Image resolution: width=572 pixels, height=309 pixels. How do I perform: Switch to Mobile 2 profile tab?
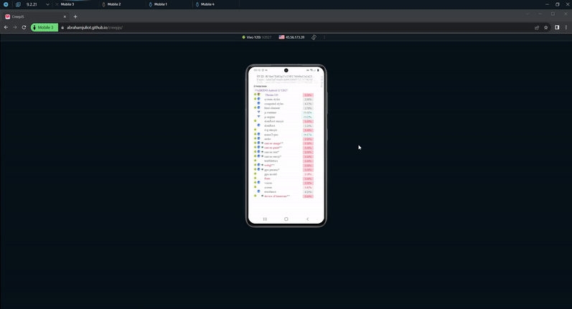113,4
